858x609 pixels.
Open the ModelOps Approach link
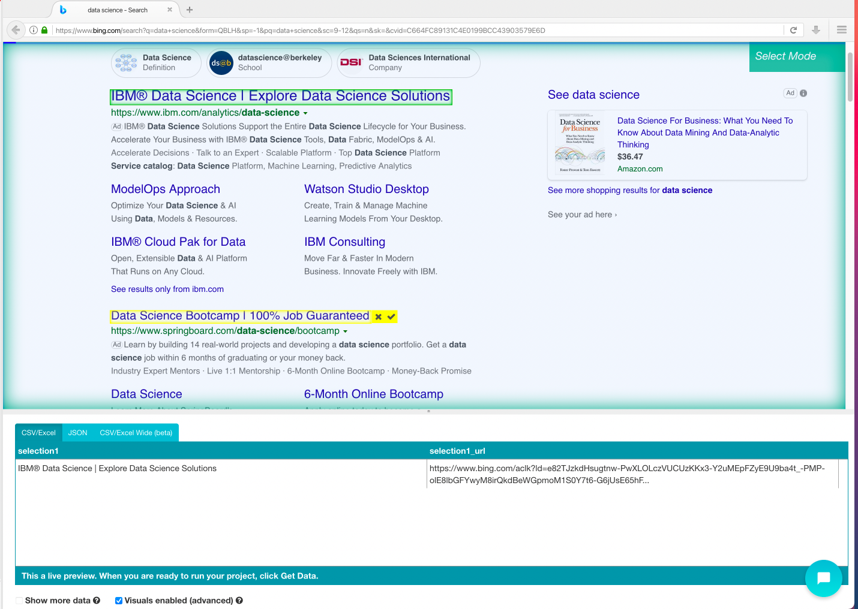[166, 189]
